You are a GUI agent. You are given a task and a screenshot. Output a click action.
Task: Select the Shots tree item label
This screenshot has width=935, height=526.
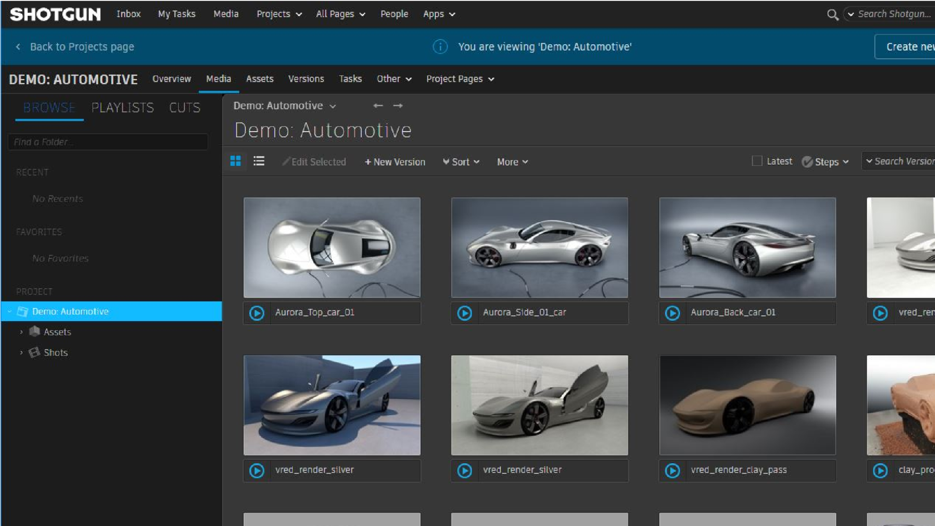(x=56, y=352)
